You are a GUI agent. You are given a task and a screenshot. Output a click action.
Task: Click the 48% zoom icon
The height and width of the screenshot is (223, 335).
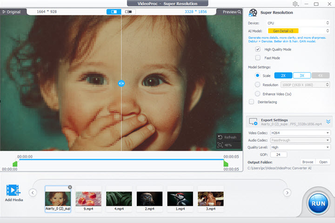pyautogui.click(x=220, y=145)
